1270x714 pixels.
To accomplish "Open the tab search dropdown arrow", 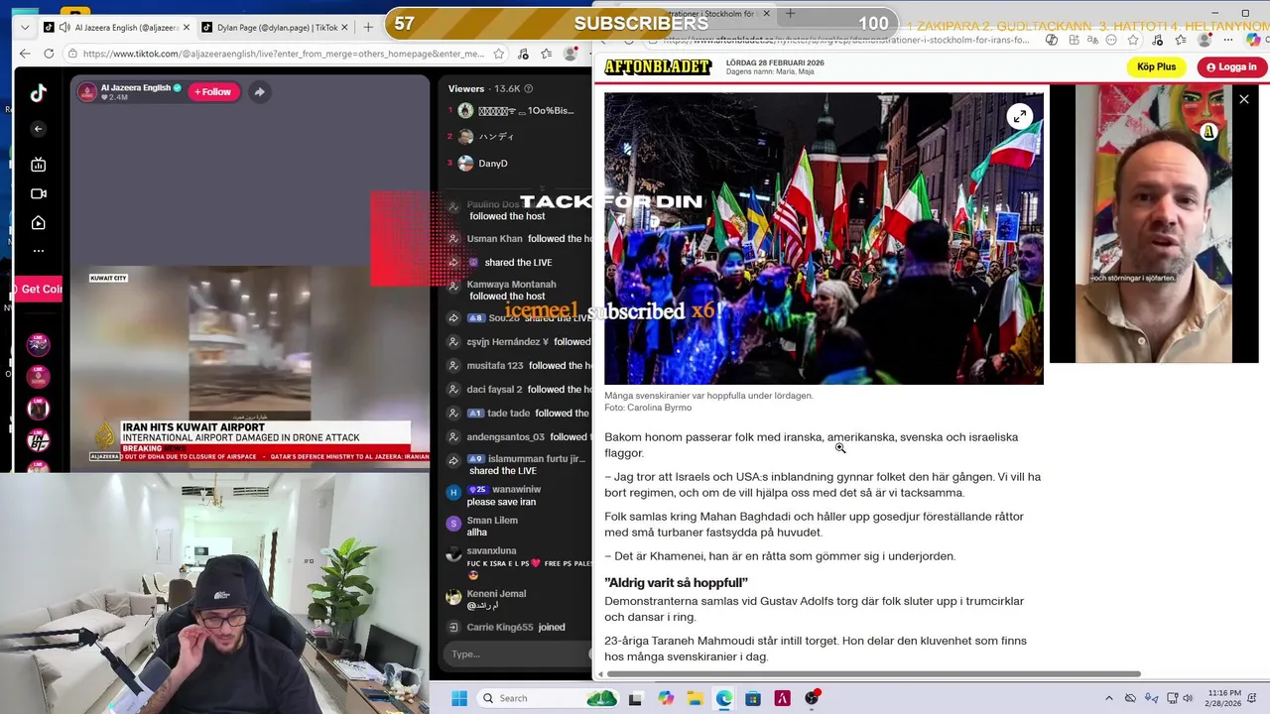I will click(25, 28).
